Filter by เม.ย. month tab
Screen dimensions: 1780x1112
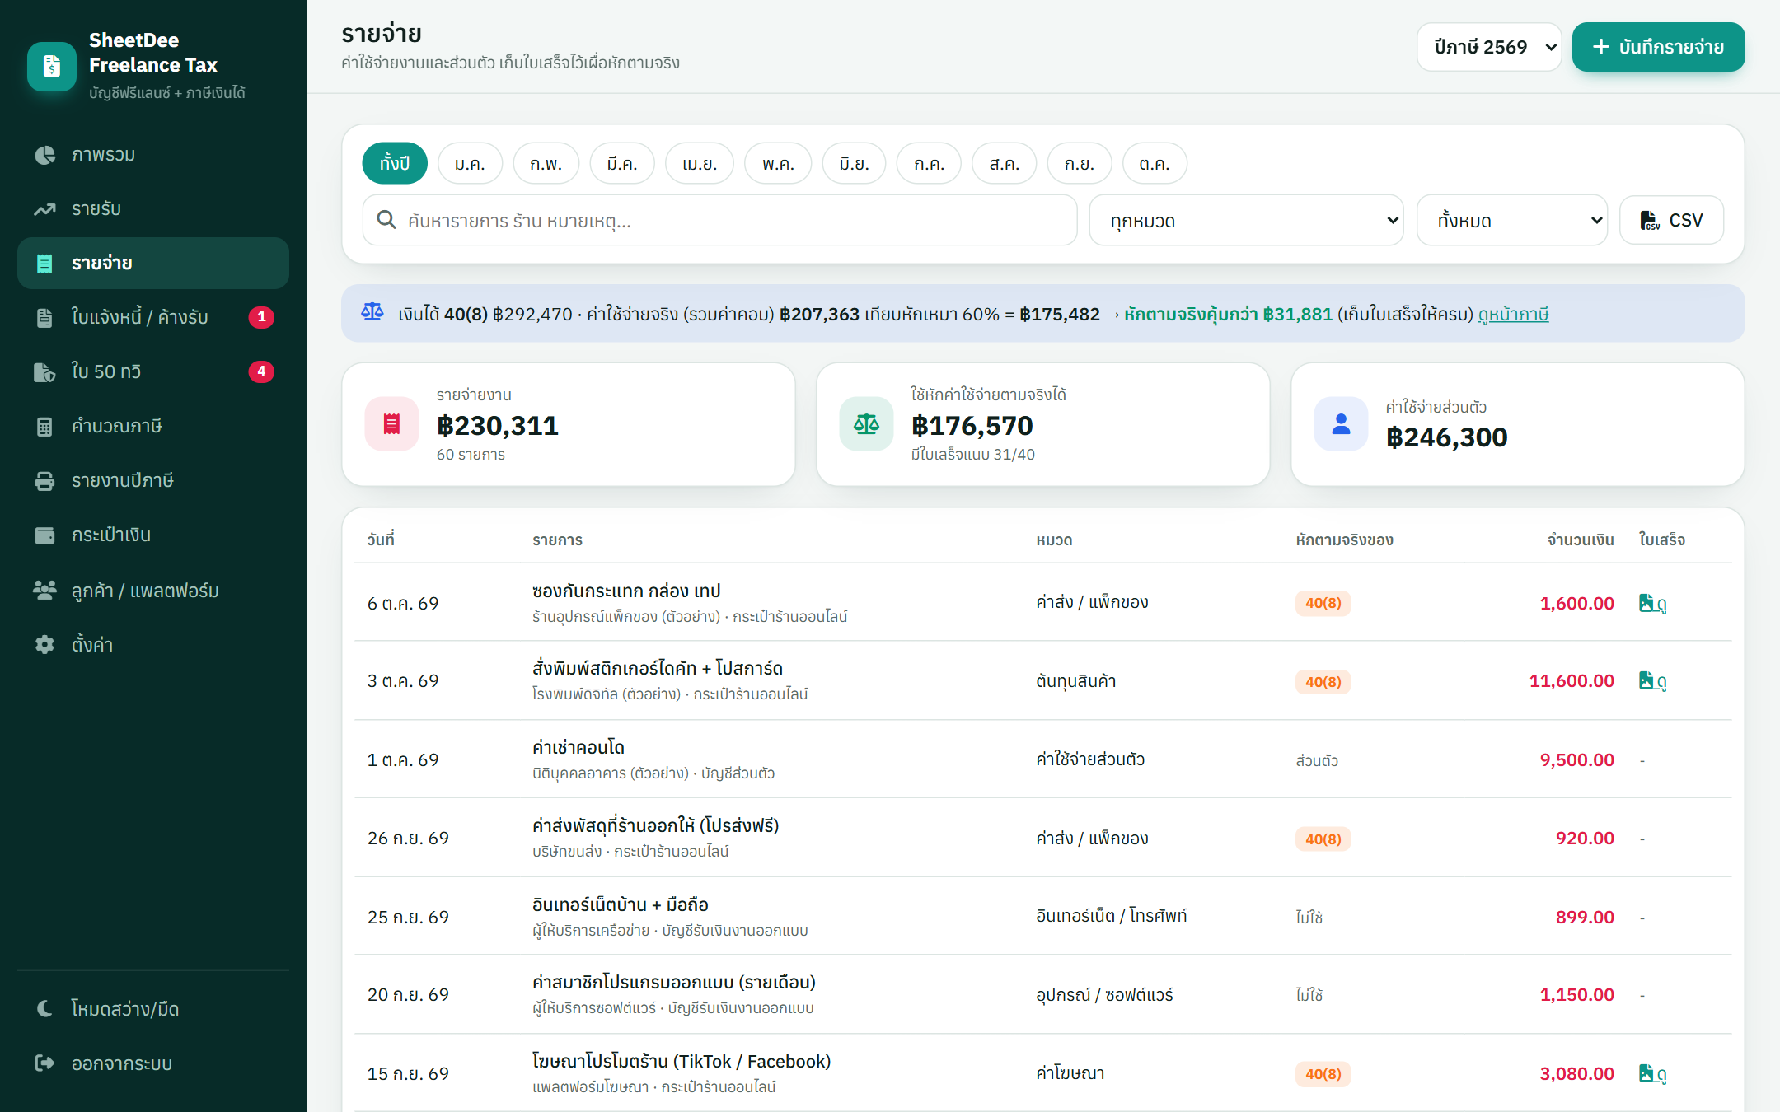700,163
